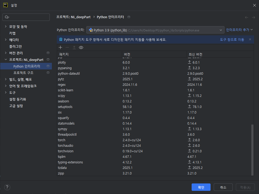Click 최신 버전 column header
The image size is (259, 194).
tap(219, 54)
